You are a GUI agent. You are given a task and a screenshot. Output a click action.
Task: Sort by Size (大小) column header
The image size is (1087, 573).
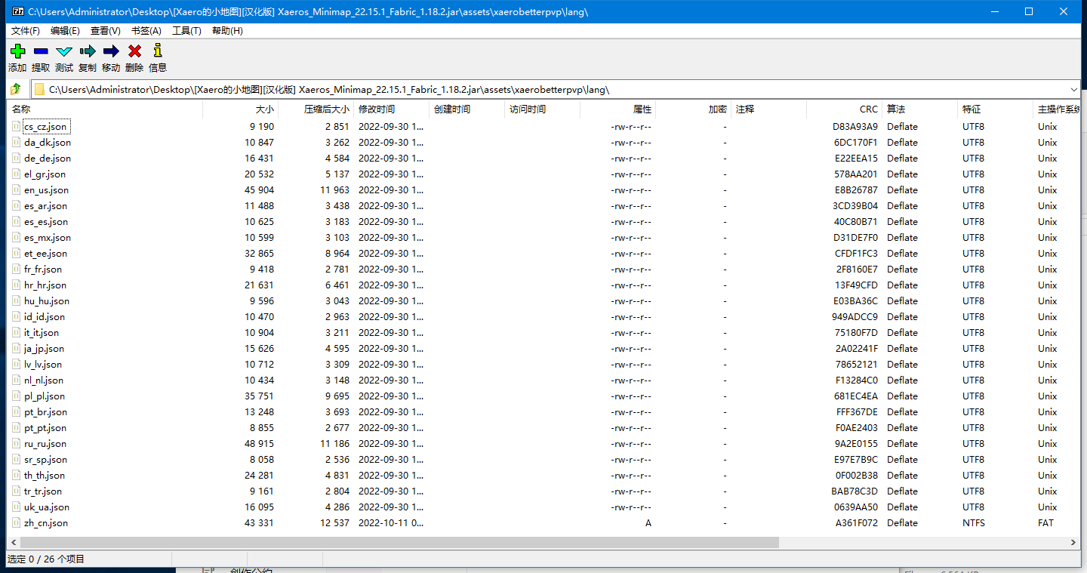241,109
